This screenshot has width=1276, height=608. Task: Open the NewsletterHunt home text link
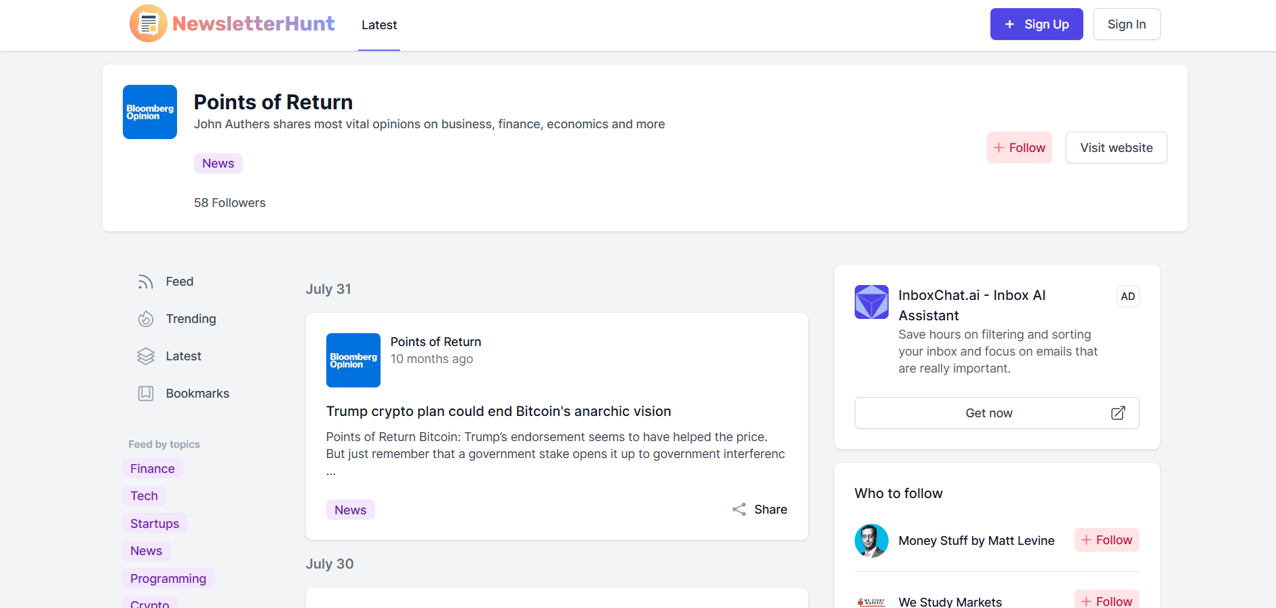(253, 24)
